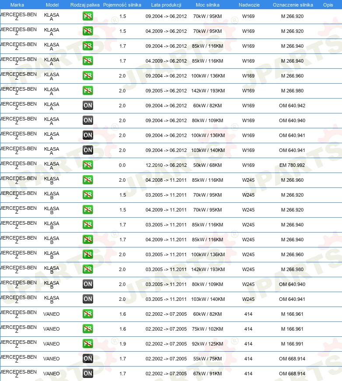This screenshot has width=342, height=381.
Task: Select the 55kW / 75KM power value
Action: tap(207, 359)
